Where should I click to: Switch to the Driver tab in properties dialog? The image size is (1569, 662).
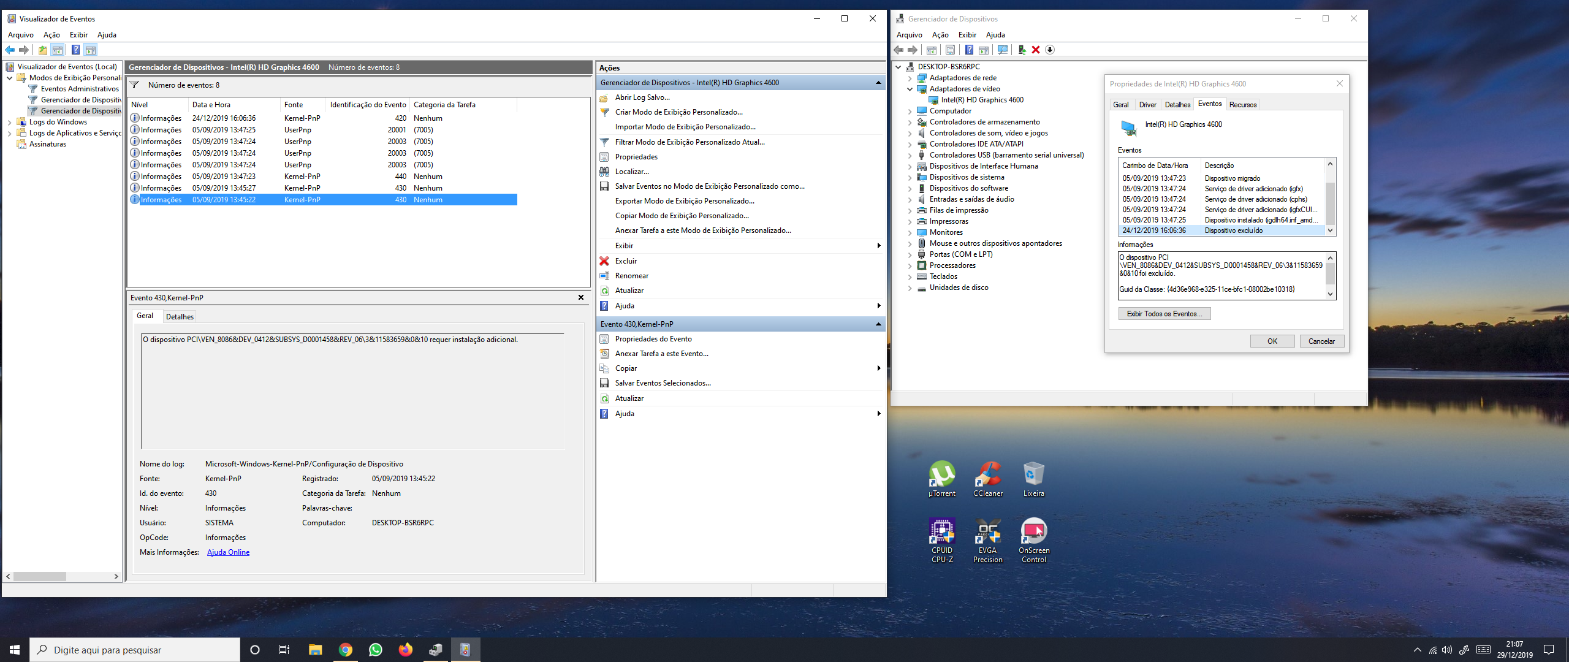[x=1147, y=105]
